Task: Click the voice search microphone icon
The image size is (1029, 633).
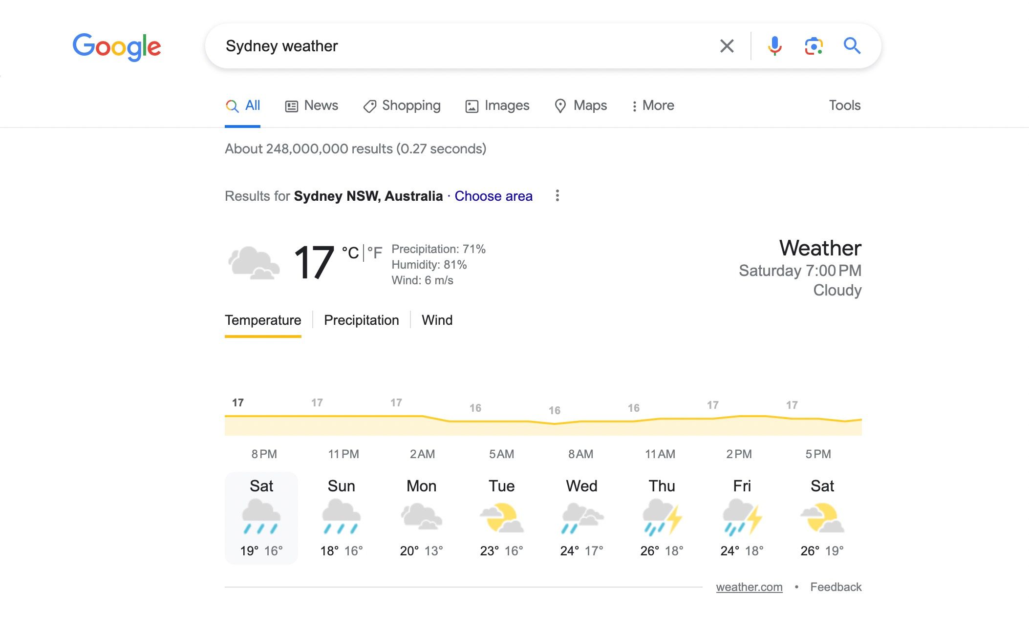Action: point(774,45)
